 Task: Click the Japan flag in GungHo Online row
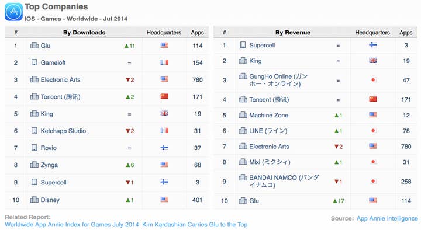(x=373, y=80)
